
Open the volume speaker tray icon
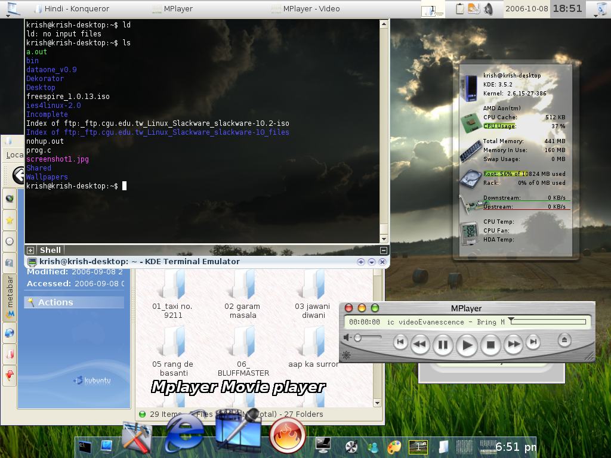[488, 8]
